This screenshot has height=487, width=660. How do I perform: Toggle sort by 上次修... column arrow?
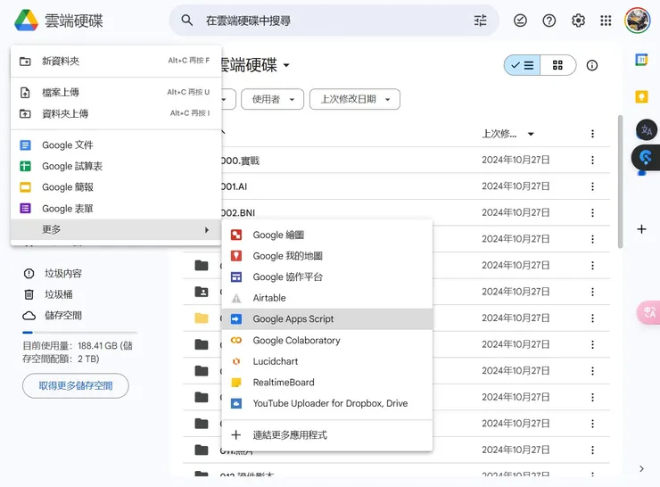click(x=531, y=134)
